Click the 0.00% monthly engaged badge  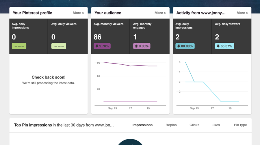142,46
